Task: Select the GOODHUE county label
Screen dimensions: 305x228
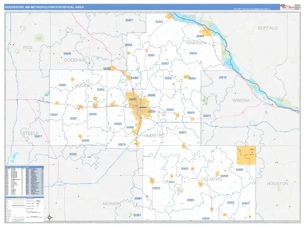Action: [x=75, y=60]
